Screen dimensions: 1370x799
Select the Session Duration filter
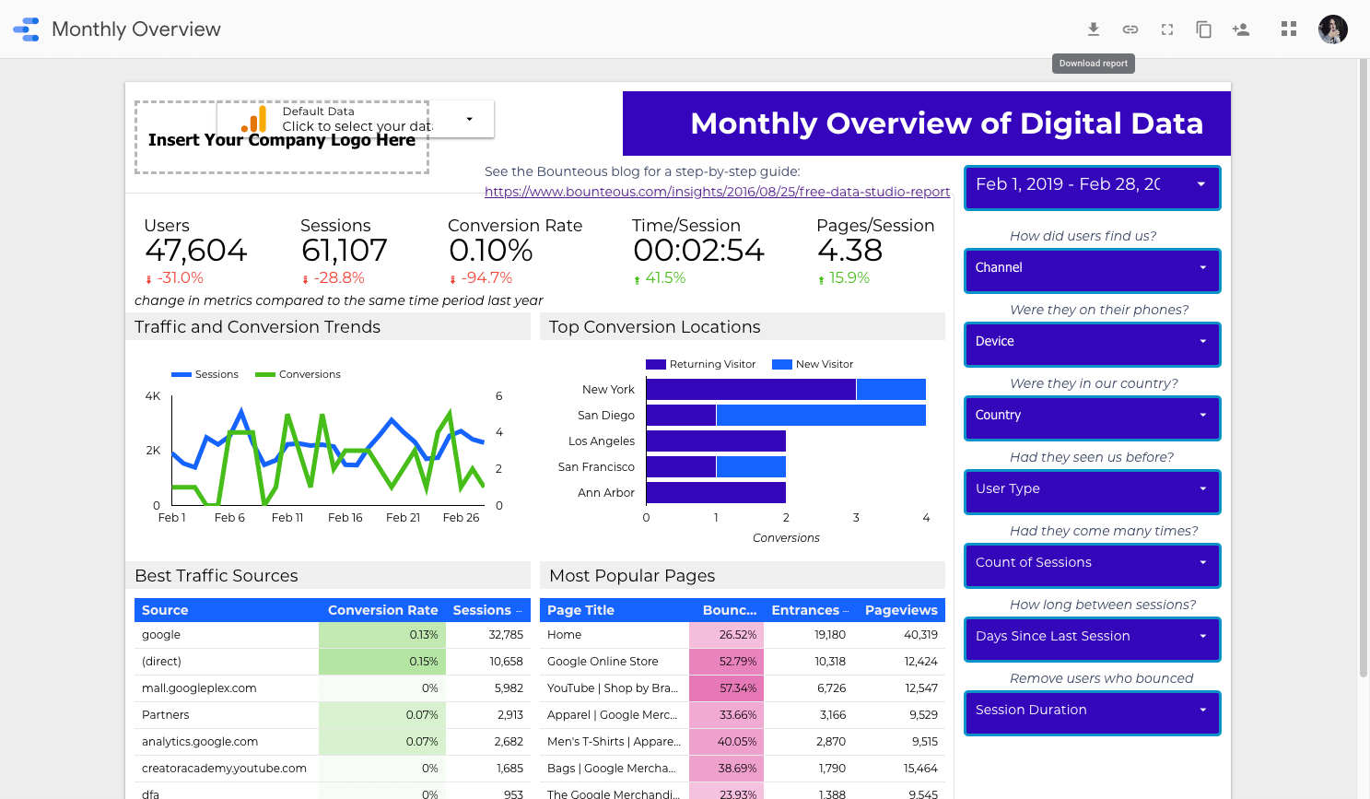pos(1092,712)
